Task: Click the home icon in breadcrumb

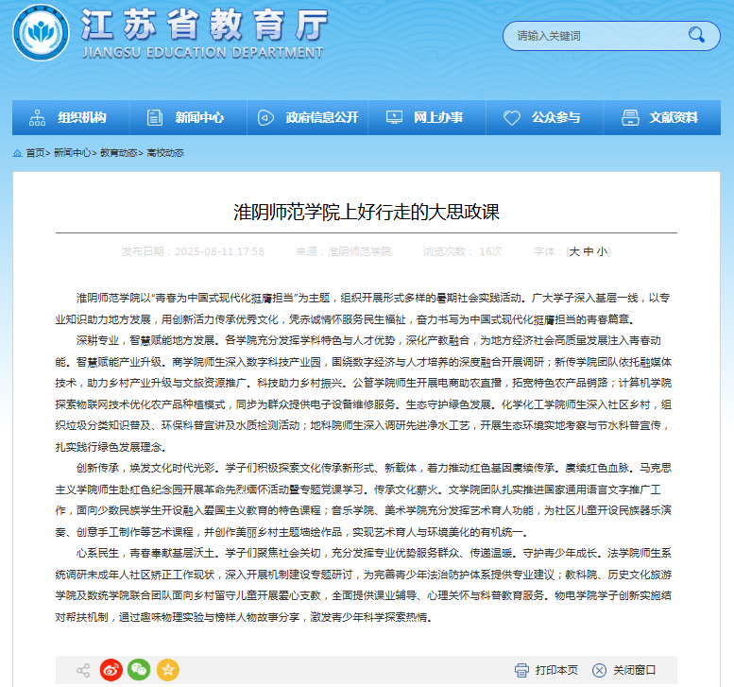Action: pos(17,153)
